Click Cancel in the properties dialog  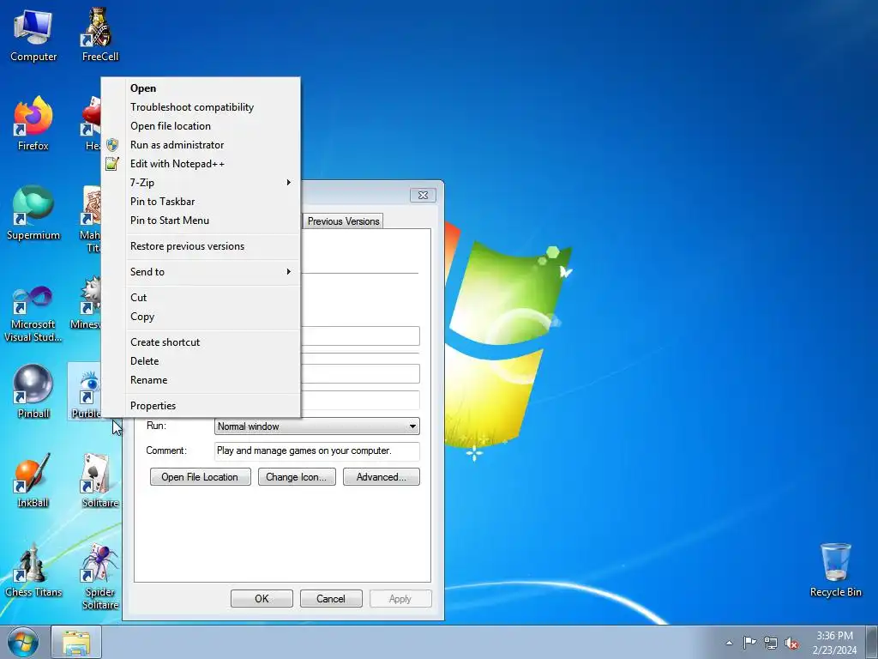[x=331, y=598]
